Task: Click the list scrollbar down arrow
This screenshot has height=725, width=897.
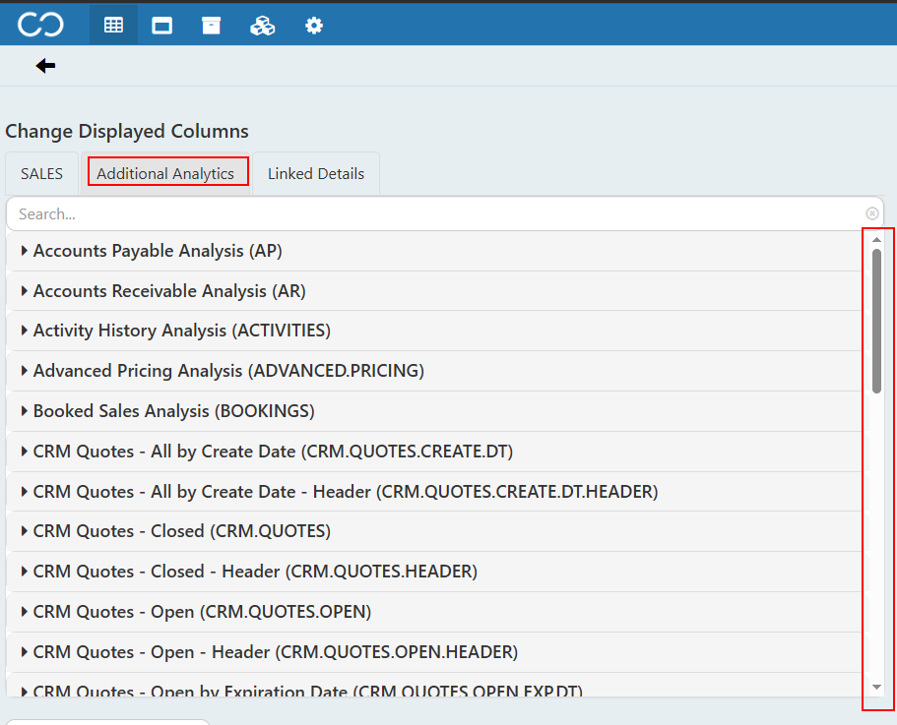Action: (x=876, y=688)
